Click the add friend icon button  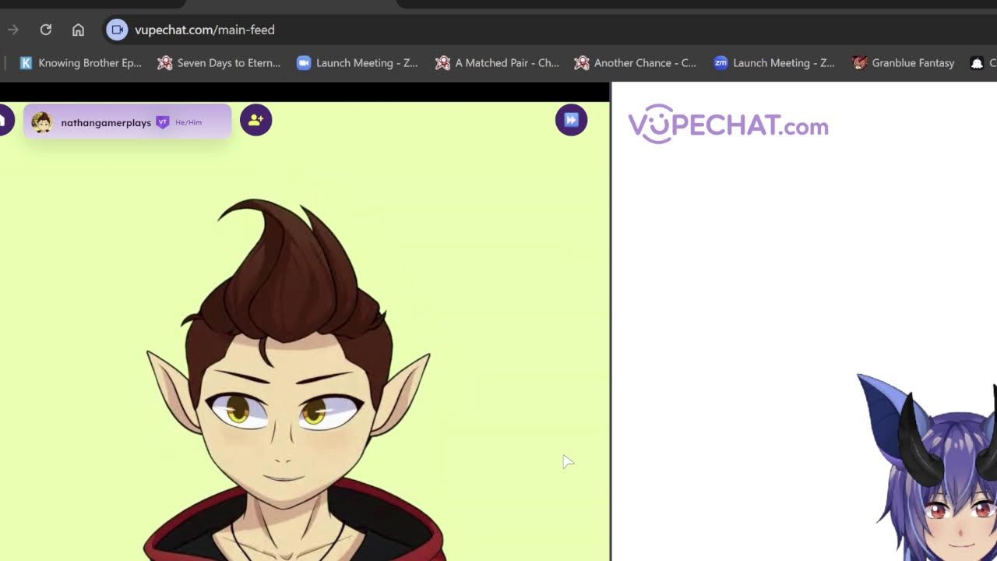[255, 120]
